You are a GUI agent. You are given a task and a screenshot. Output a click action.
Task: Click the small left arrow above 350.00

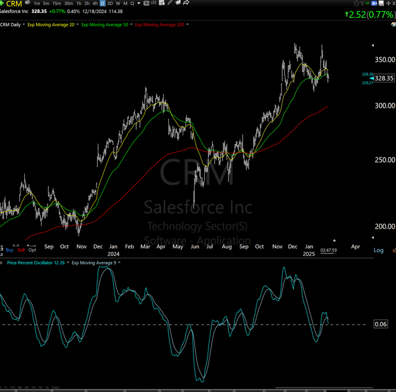tap(372, 45)
